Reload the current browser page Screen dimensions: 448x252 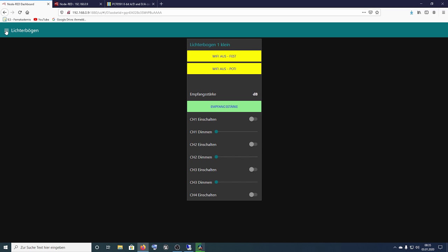[20, 12]
